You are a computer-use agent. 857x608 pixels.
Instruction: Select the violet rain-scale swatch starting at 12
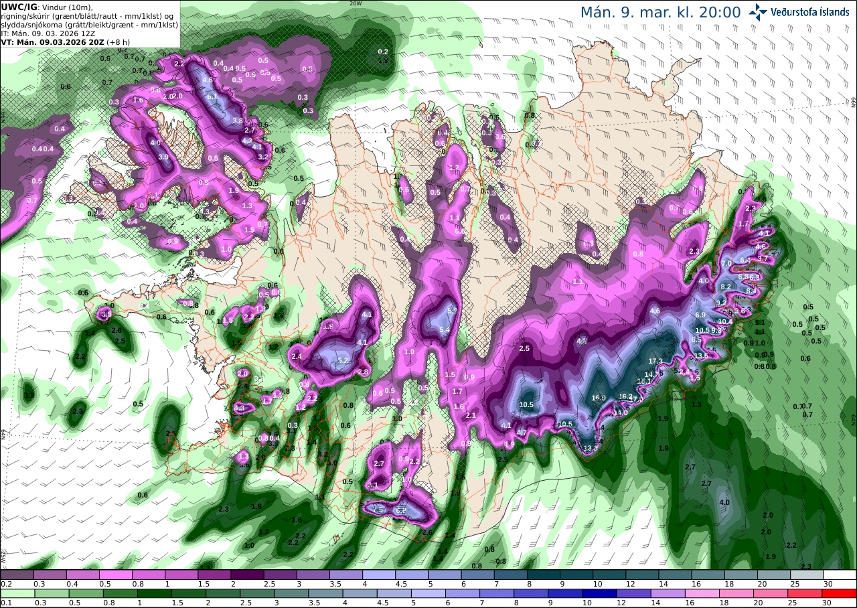(634, 593)
